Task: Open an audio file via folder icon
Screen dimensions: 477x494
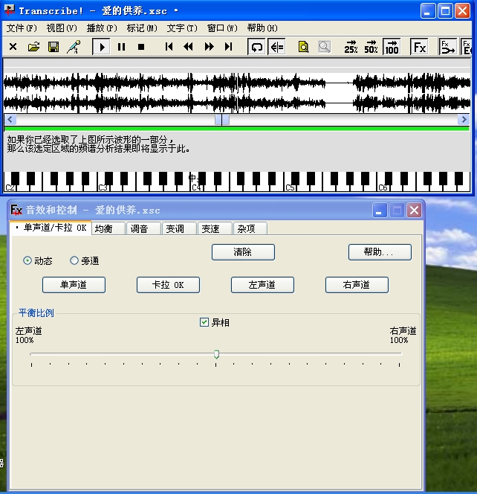Action: [x=33, y=47]
